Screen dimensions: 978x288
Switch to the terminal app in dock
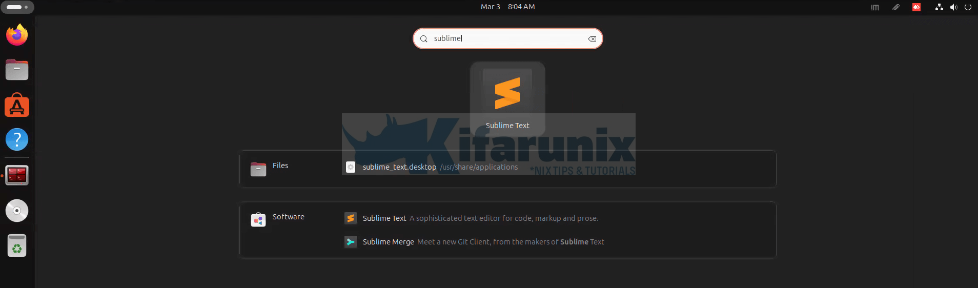pyautogui.click(x=17, y=175)
